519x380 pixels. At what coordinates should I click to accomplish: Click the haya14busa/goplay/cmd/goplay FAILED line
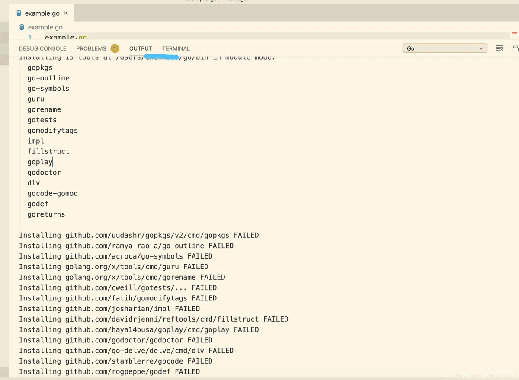click(139, 329)
